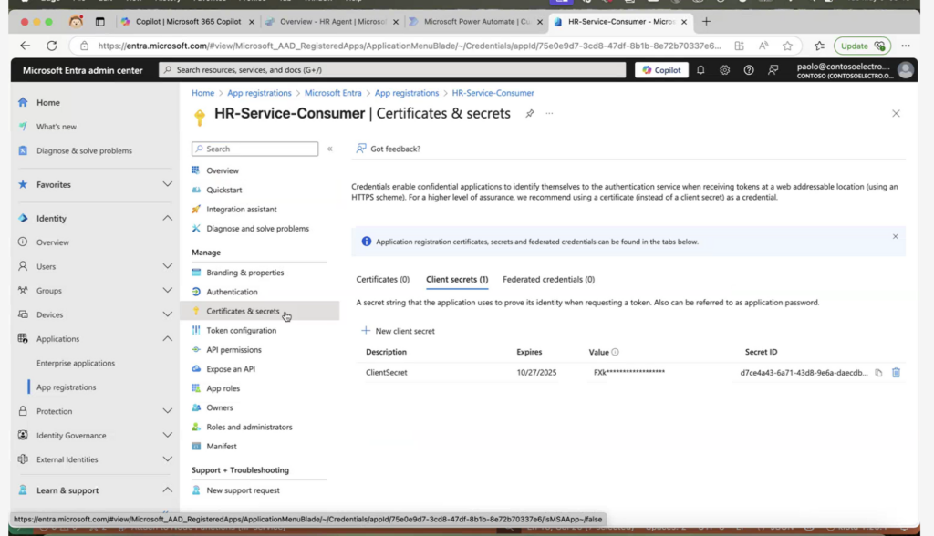Pin the Certificates & secrets blade
Screen dimensions: 934x536
[x=530, y=114]
